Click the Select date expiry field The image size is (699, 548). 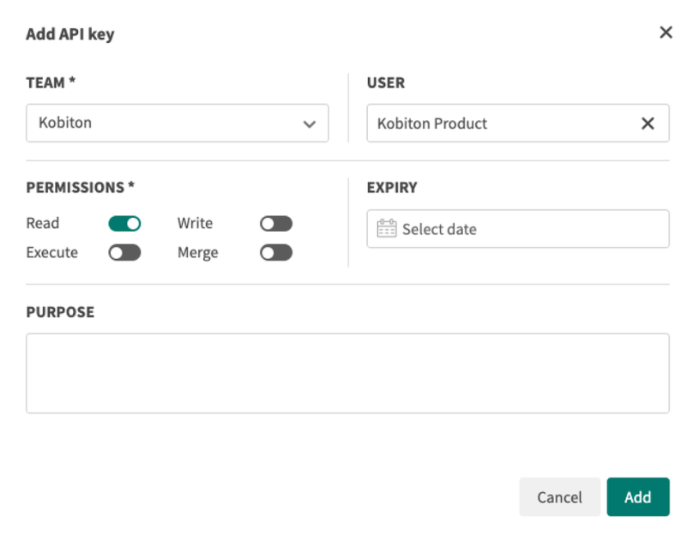tap(517, 229)
